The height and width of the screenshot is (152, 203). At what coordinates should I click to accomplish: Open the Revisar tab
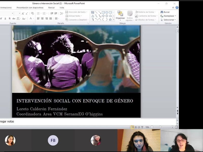click(x=52, y=8)
